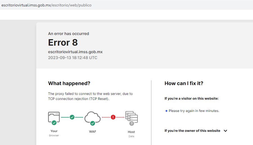Click the "Browser" caption under Your
This screenshot has width=253, height=145.
pos(54,135)
